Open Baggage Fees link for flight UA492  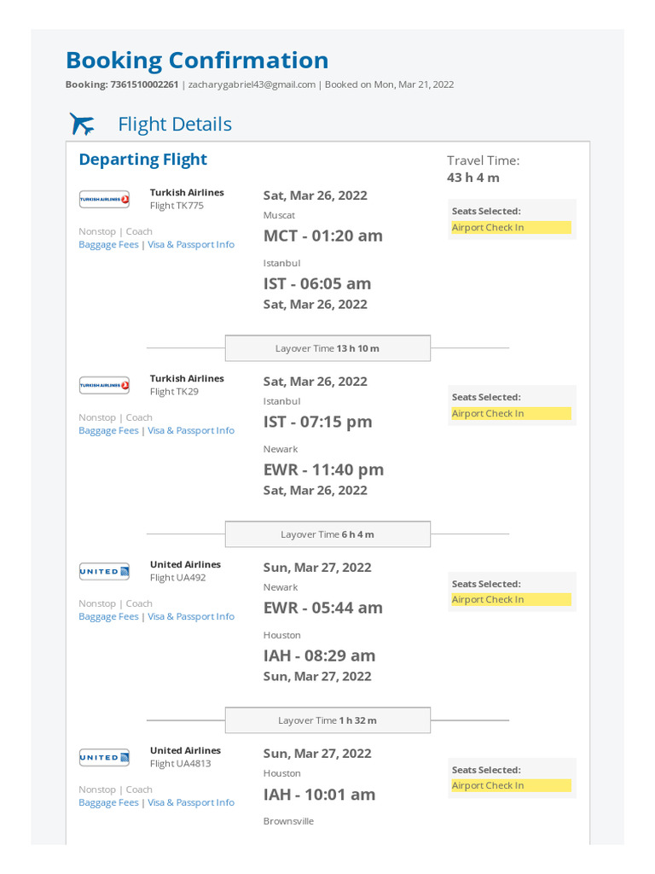108,617
